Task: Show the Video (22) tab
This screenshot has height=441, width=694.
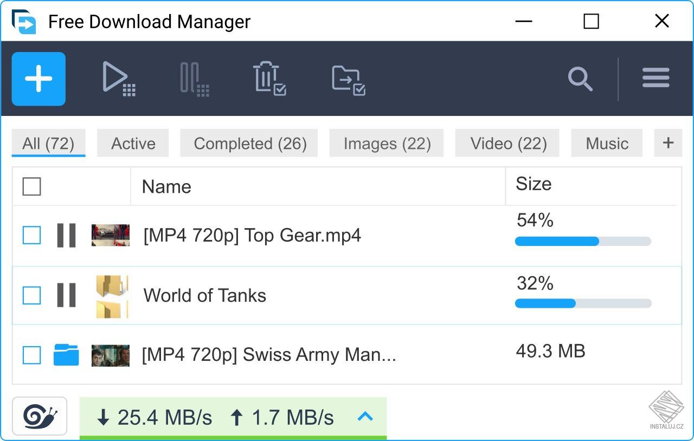Action: point(508,144)
